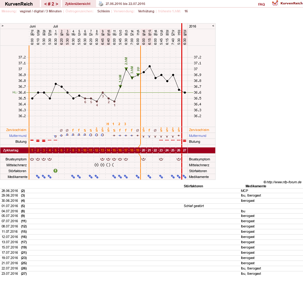Collapse chart with the < arrow next to 2016
Screen dimensions: 303x297
click(x=213, y=26)
